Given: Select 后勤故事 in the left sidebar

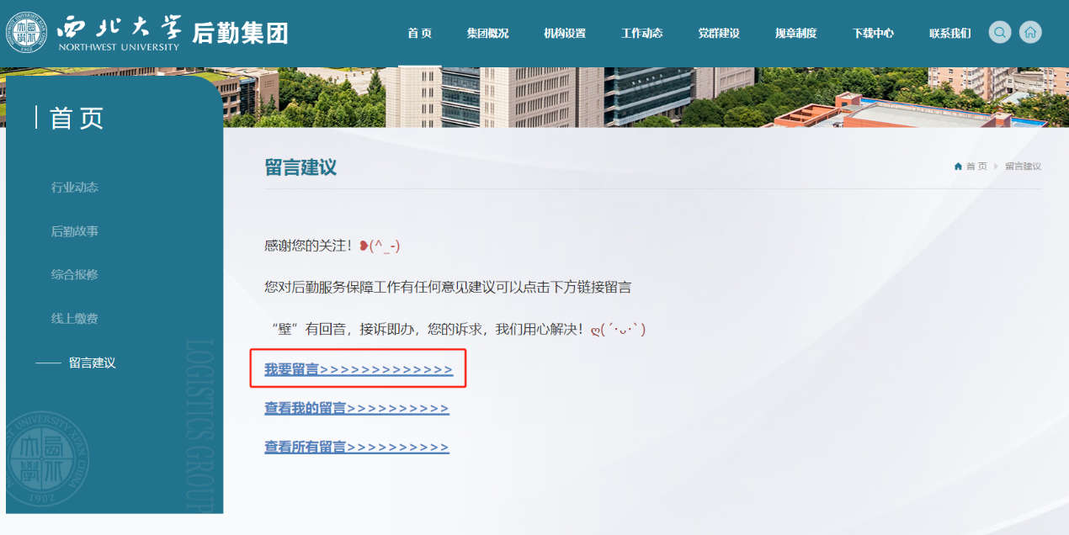Looking at the screenshot, I should [x=75, y=231].
